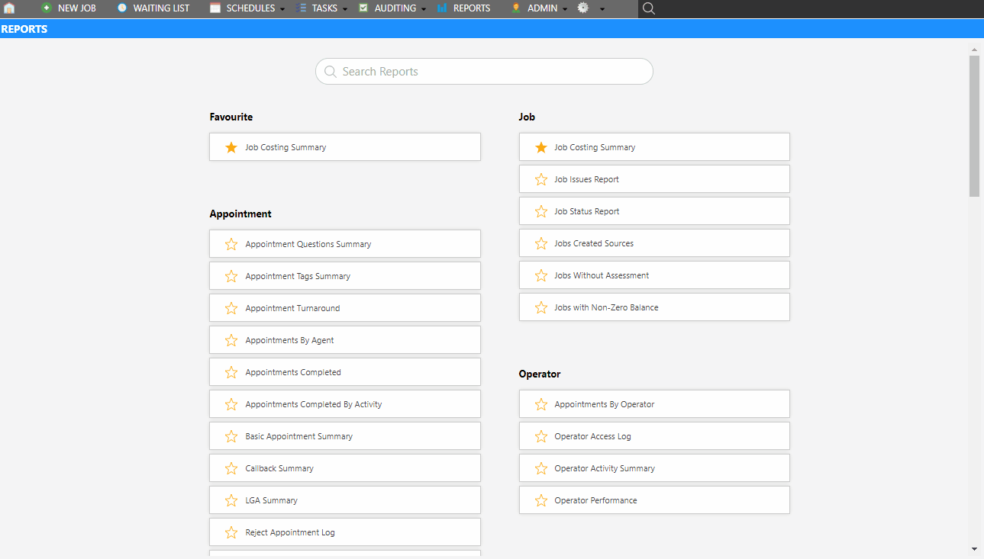The height and width of the screenshot is (559, 984).
Task: Click the green New Job plus icon
Action: coord(47,8)
